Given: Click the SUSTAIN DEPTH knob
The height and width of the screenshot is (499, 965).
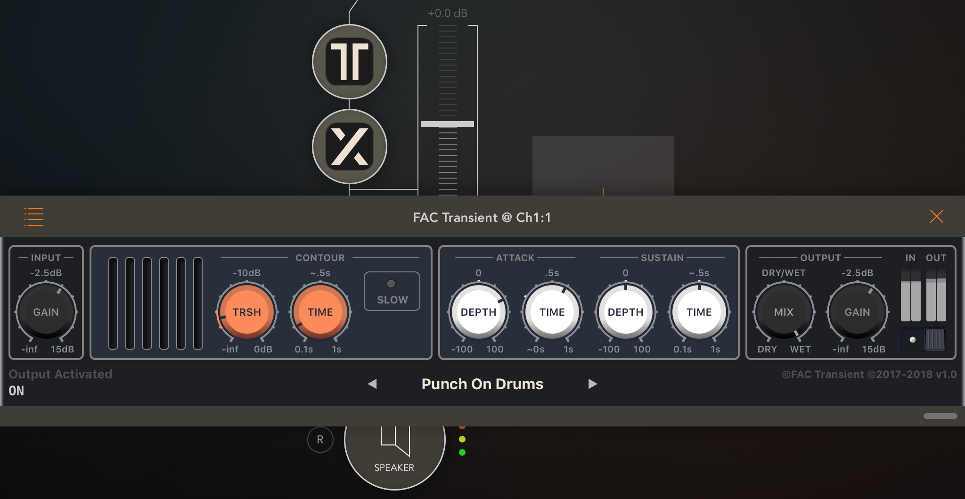Looking at the screenshot, I should [x=626, y=312].
